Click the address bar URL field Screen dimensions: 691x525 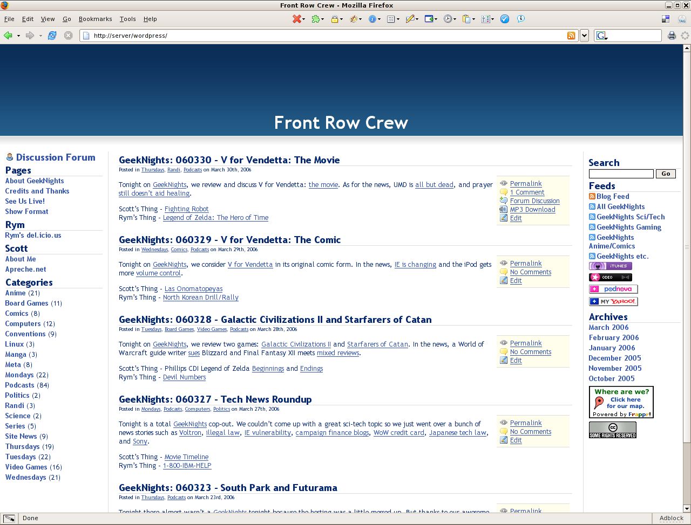coord(328,36)
